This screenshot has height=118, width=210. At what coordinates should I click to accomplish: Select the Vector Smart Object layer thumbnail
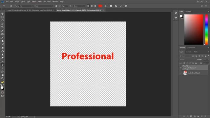[x=185, y=73]
